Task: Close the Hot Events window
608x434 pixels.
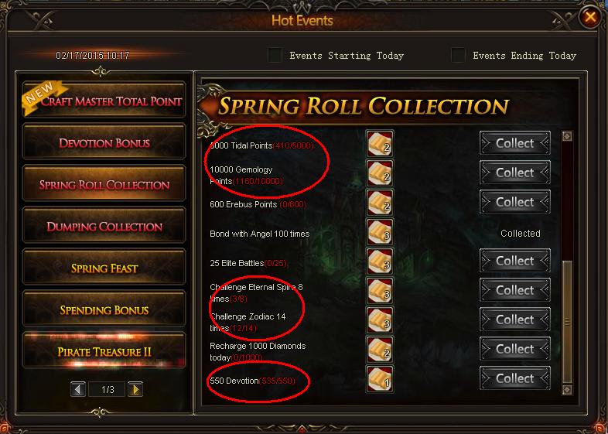Action: point(590,17)
